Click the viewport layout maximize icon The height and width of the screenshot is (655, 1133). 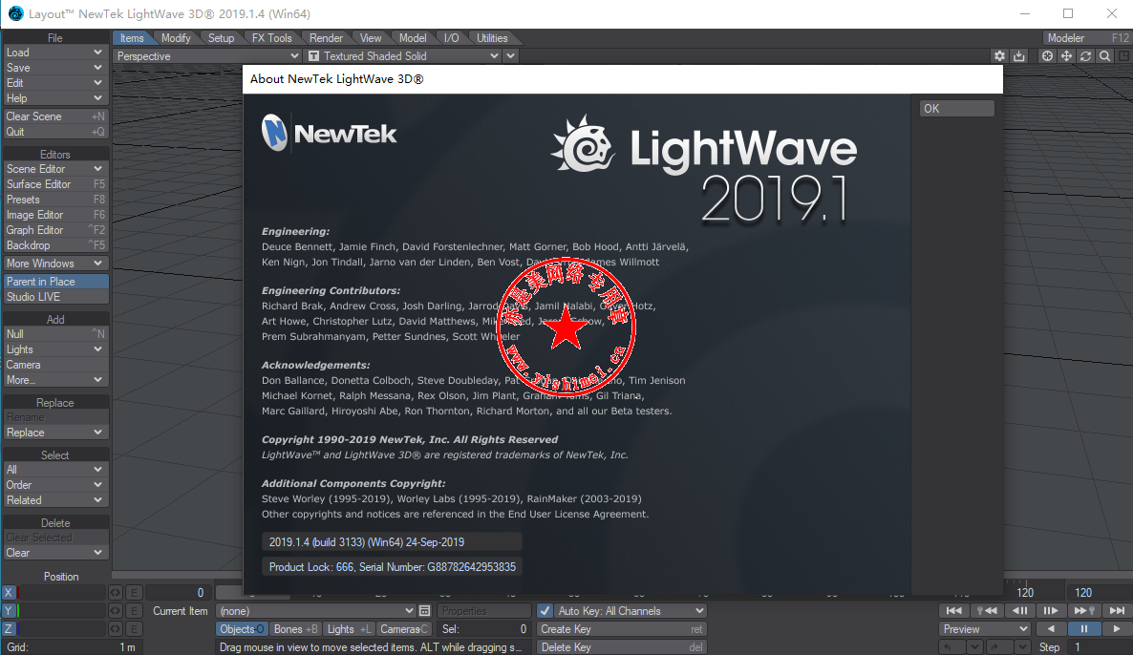(x=1123, y=55)
